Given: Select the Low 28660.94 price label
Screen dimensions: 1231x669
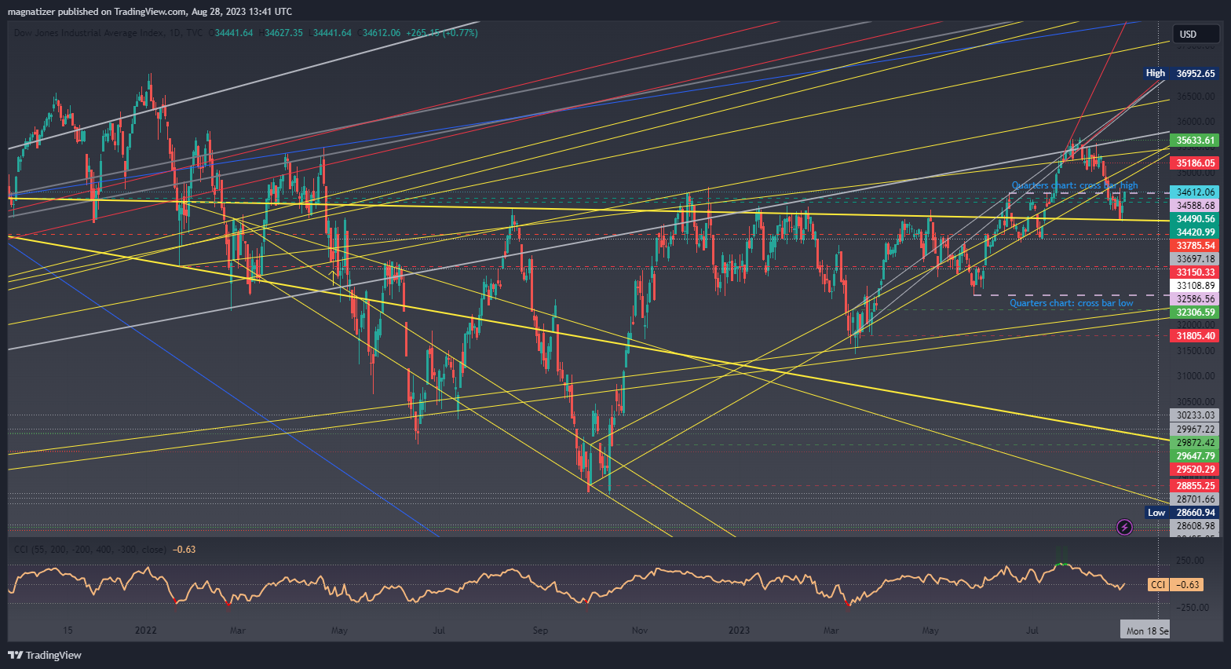Looking at the screenshot, I should point(1181,513).
